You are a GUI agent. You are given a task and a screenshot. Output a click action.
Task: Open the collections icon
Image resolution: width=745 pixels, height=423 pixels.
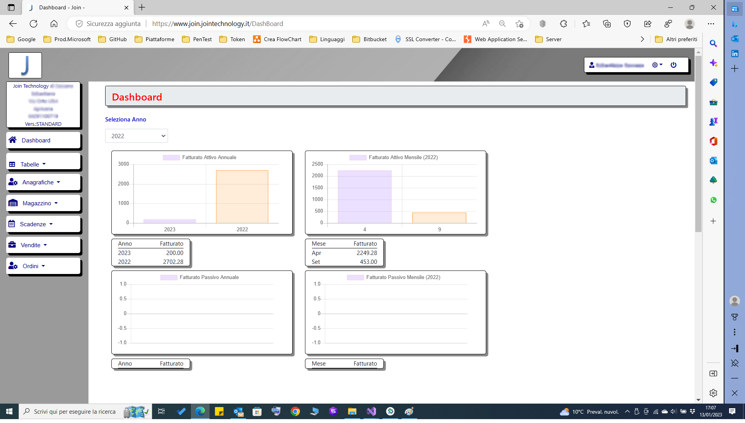(x=607, y=24)
